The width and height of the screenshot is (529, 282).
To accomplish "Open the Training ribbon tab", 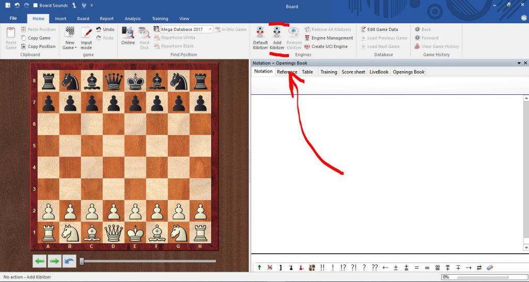I will (x=160, y=19).
